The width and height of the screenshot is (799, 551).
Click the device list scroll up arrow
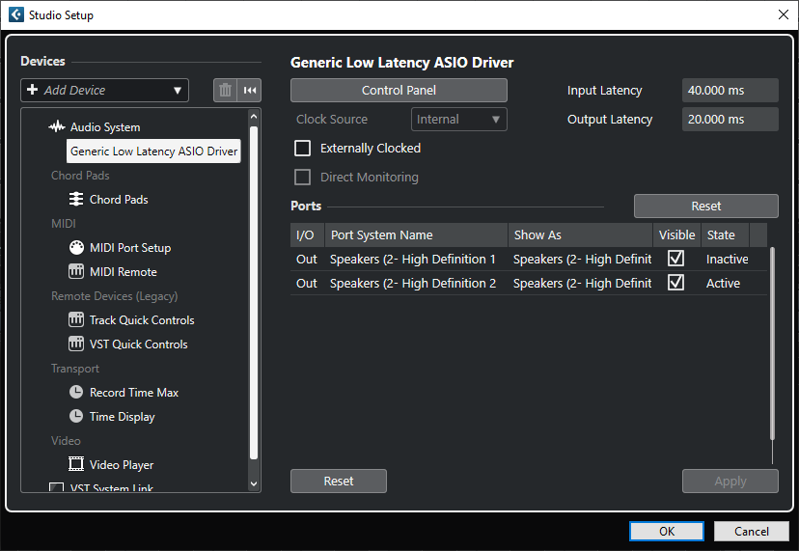[x=254, y=117]
